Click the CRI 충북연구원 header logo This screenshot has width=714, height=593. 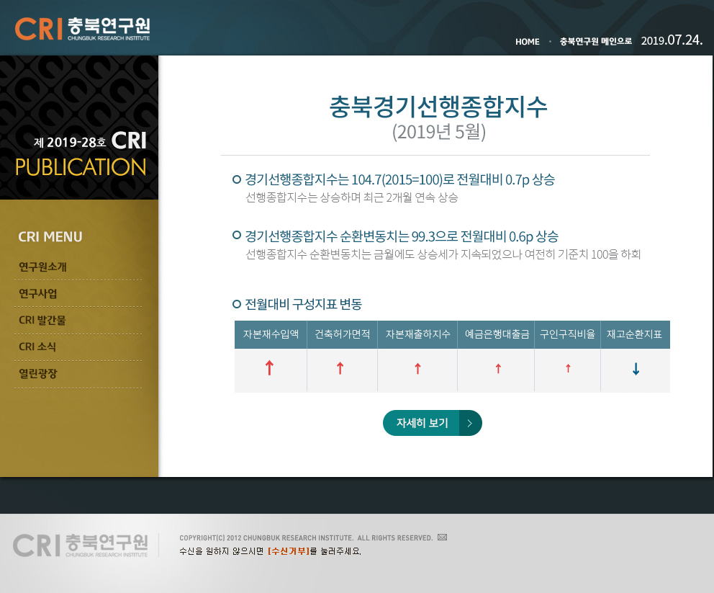click(x=83, y=29)
